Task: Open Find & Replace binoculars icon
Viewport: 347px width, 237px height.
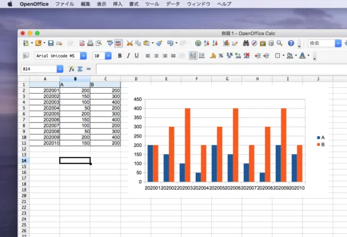Action: [246, 43]
